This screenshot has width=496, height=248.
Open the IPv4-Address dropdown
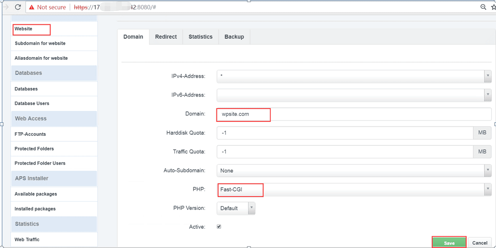tap(354, 76)
